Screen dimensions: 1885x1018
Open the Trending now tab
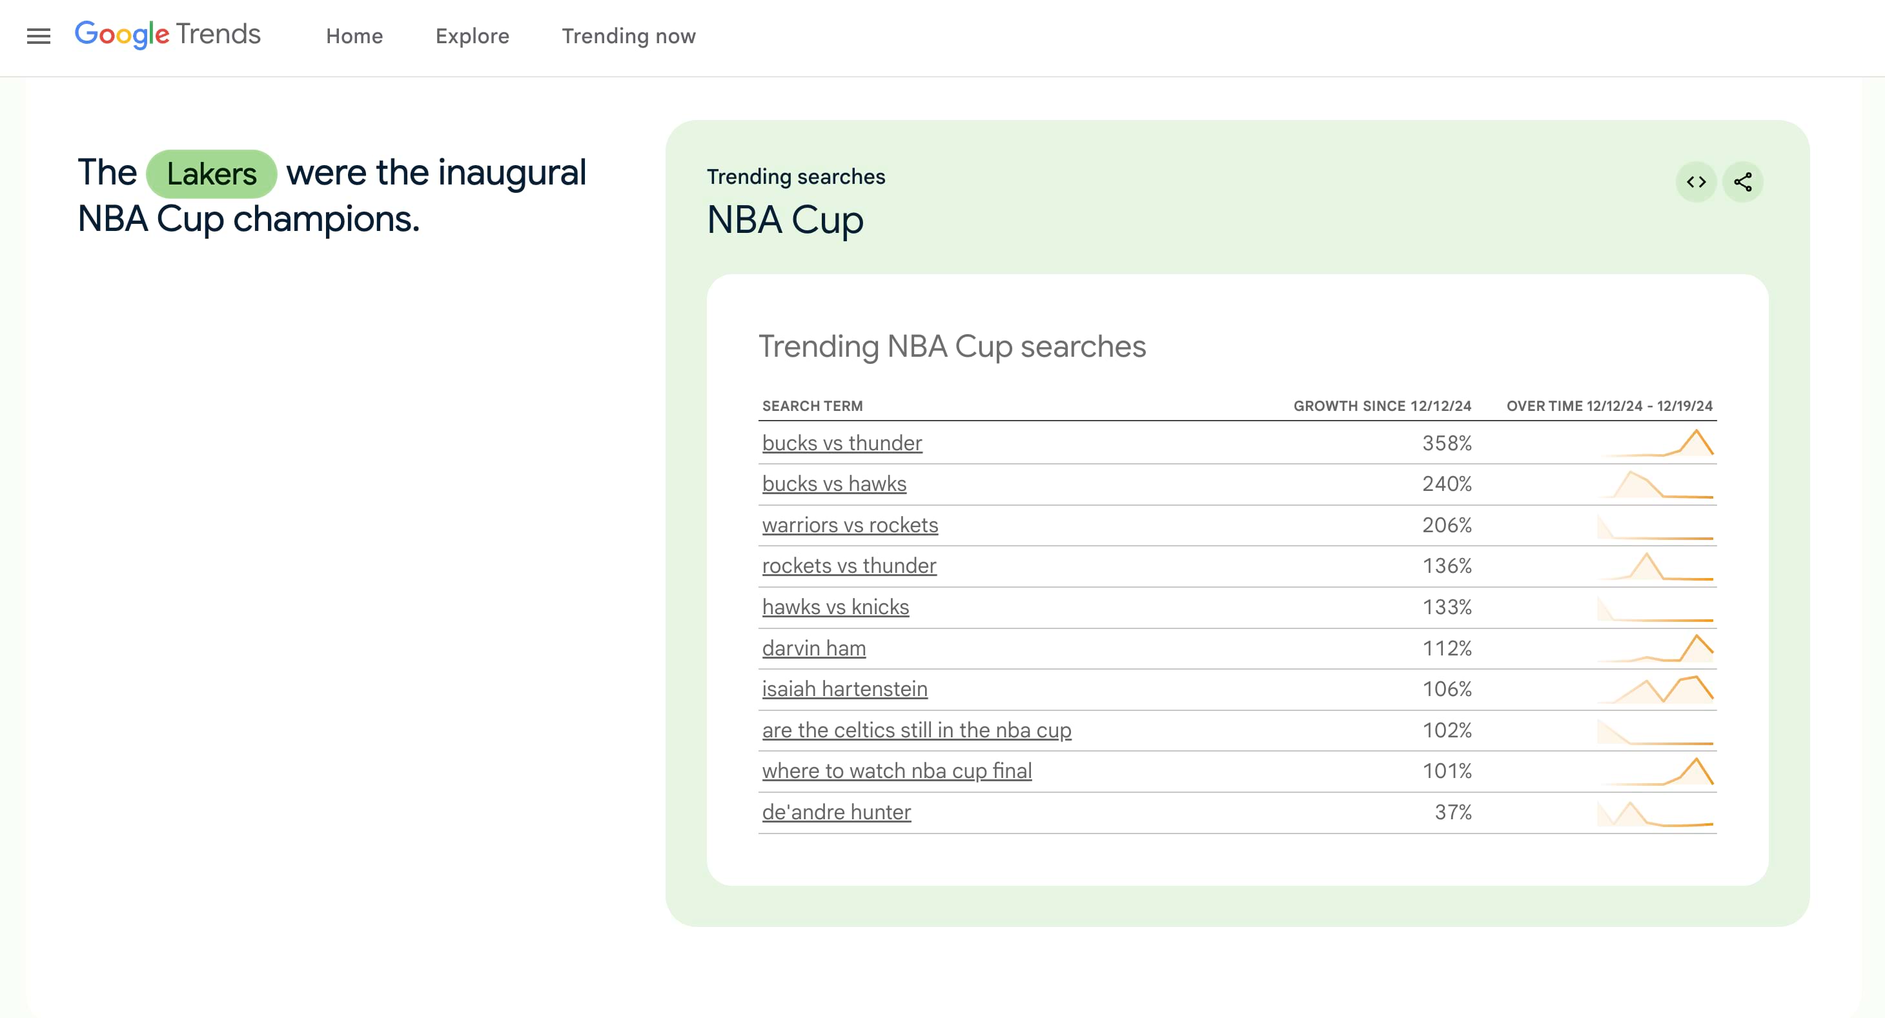628,36
